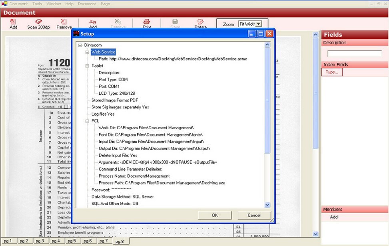Open the Type dialog under Index Fields

pyautogui.click(x=332, y=72)
